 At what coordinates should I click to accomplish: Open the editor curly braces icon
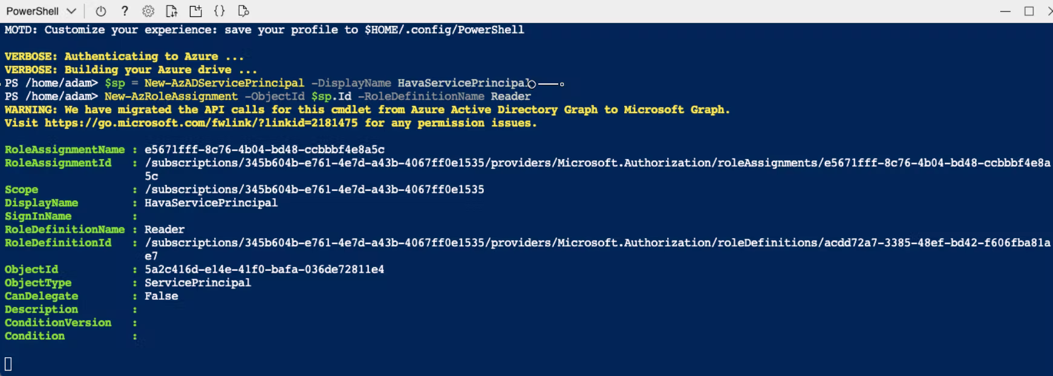(220, 11)
